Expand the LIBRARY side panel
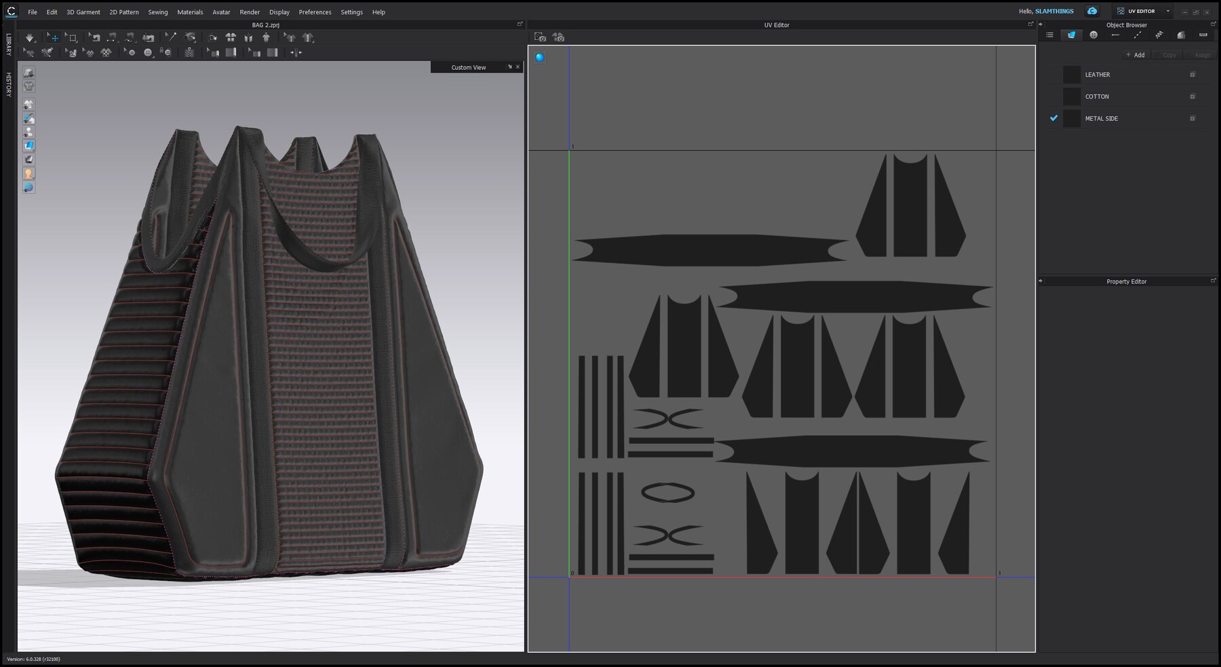 (x=8, y=44)
